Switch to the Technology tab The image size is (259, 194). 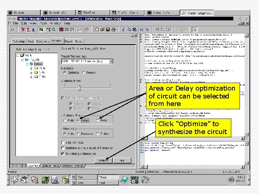[18, 41]
